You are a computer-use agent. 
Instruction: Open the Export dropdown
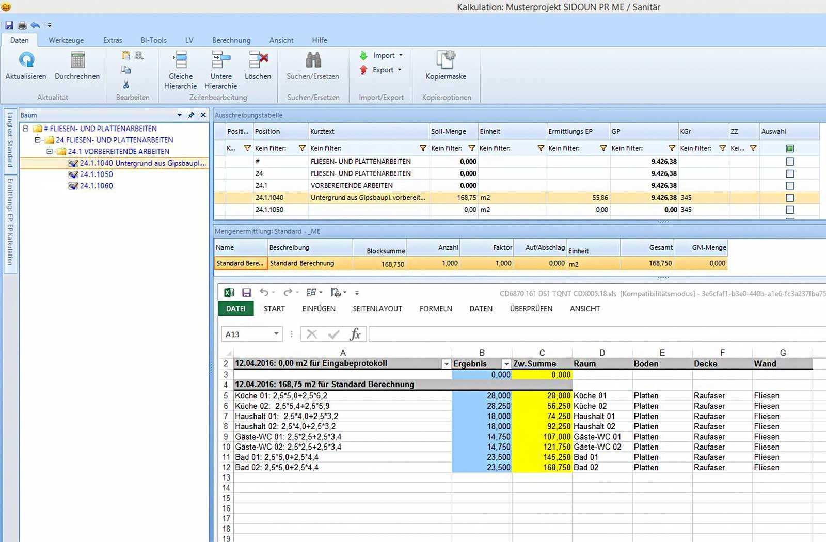pos(384,70)
